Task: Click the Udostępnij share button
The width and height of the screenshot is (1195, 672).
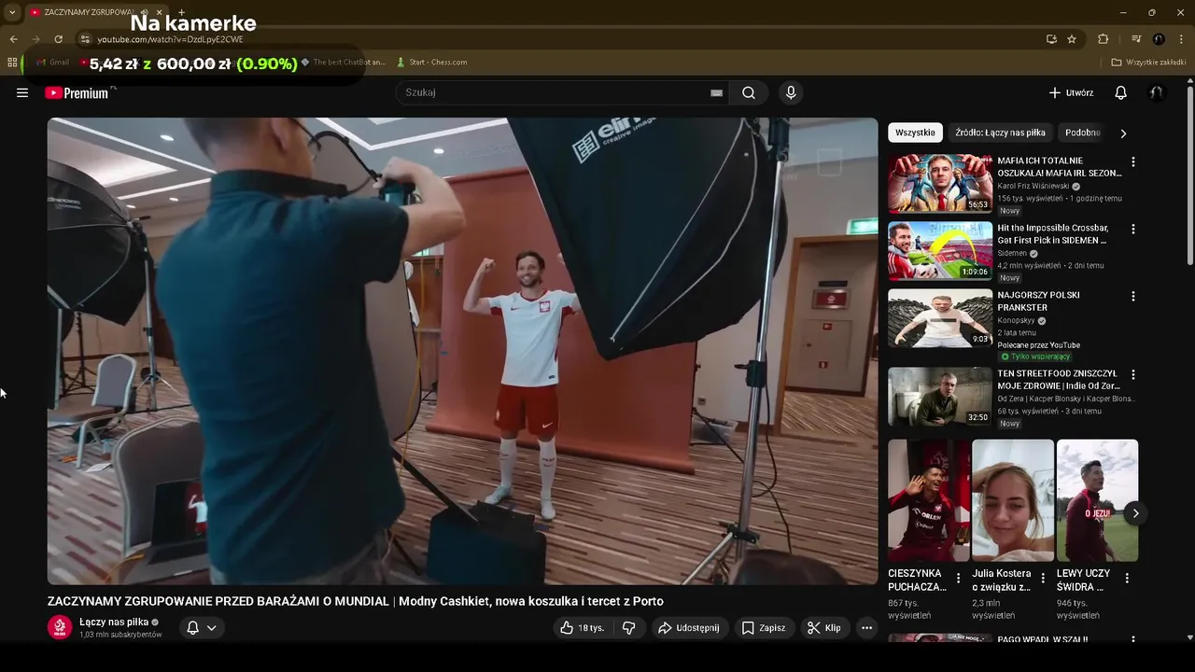Action: click(x=689, y=628)
